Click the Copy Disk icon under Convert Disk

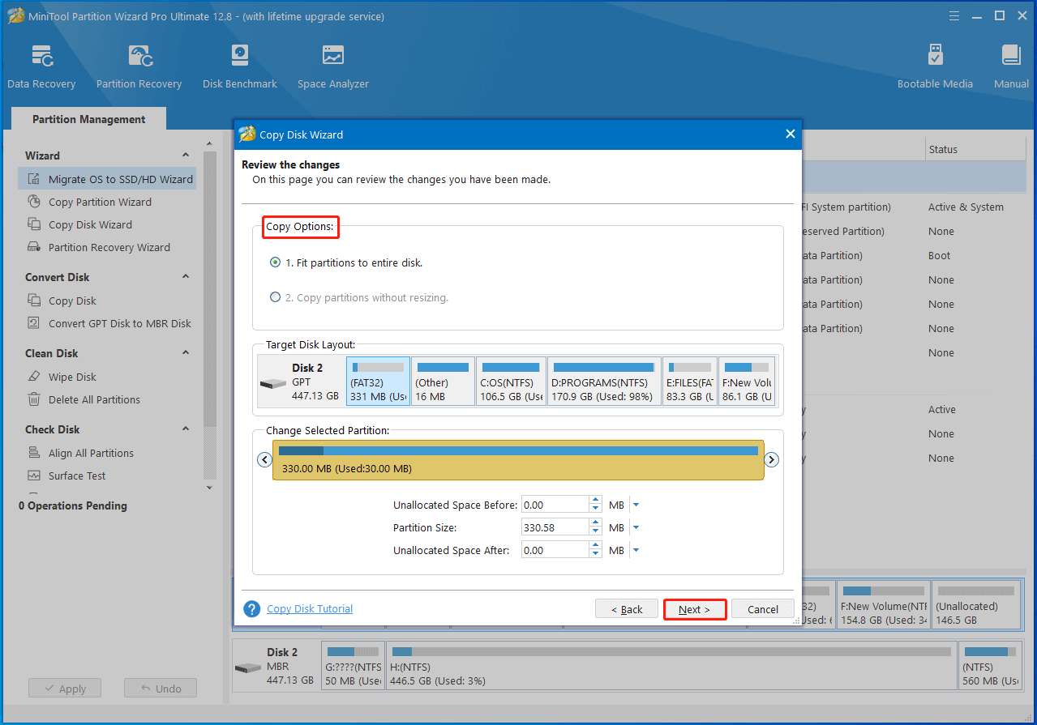pyautogui.click(x=34, y=301)
